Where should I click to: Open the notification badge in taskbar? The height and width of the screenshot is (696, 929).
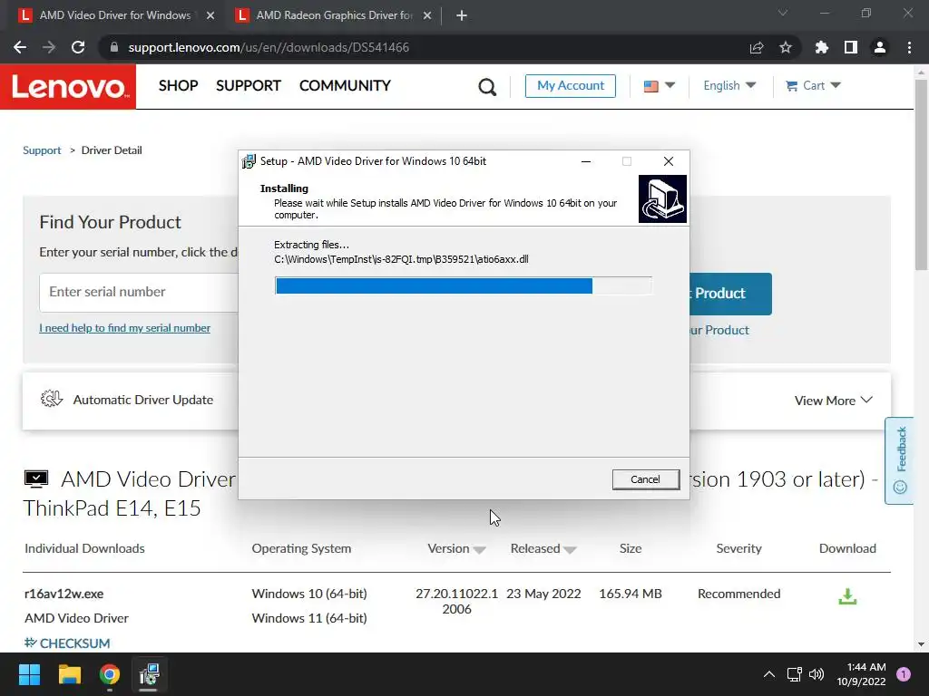coord(904,674)
